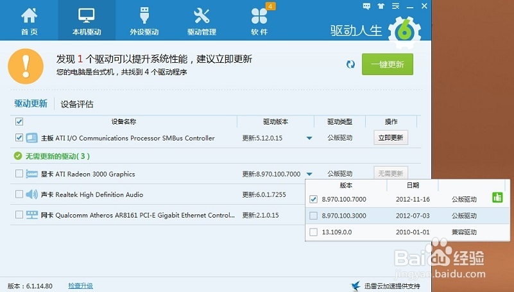Image resolution: width=514 pixels, height=292 pixels.
Task: Click version label 版本：6.1.14.80 in footer
Action: click(x=30, y=286)
